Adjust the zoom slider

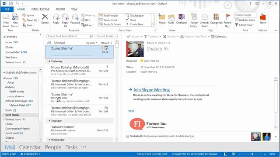[x=252, y=154]
